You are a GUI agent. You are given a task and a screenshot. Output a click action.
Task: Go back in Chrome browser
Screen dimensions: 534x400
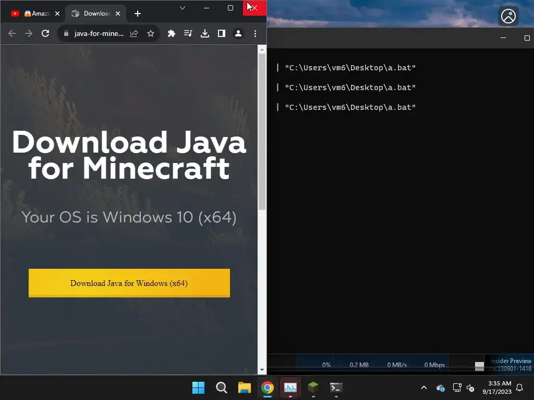coord(12,33)
